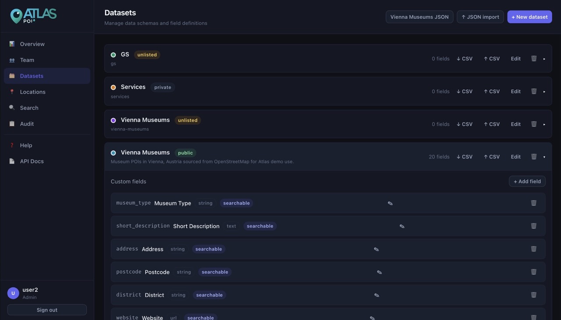The width and height of the screenshot is (561, 320).
Task: Click the Services dataset orange color dot
Action: 113,88
